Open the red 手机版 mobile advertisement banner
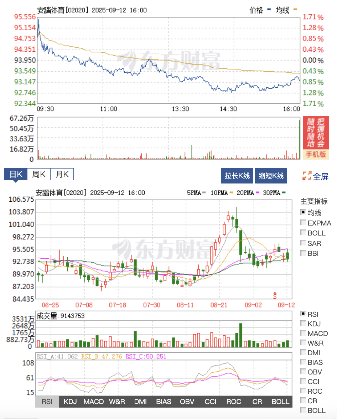 (x=316, y=138)
